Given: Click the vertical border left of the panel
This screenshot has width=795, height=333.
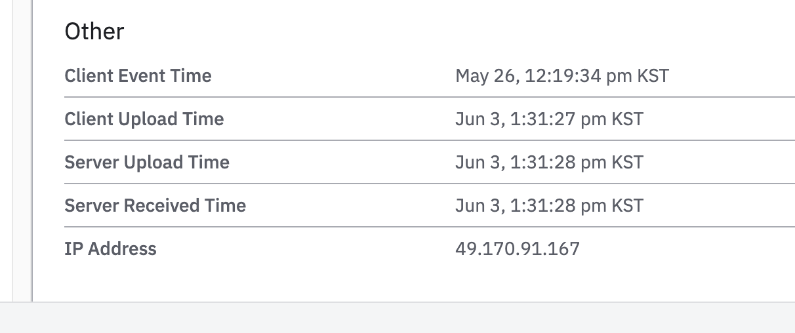Looking at the screenshot, I should 31,151.
